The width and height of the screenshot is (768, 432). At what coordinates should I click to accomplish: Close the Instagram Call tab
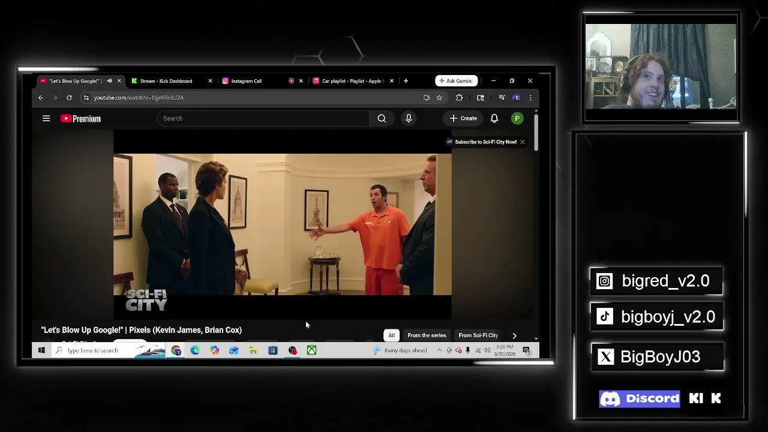coord(301,81)
